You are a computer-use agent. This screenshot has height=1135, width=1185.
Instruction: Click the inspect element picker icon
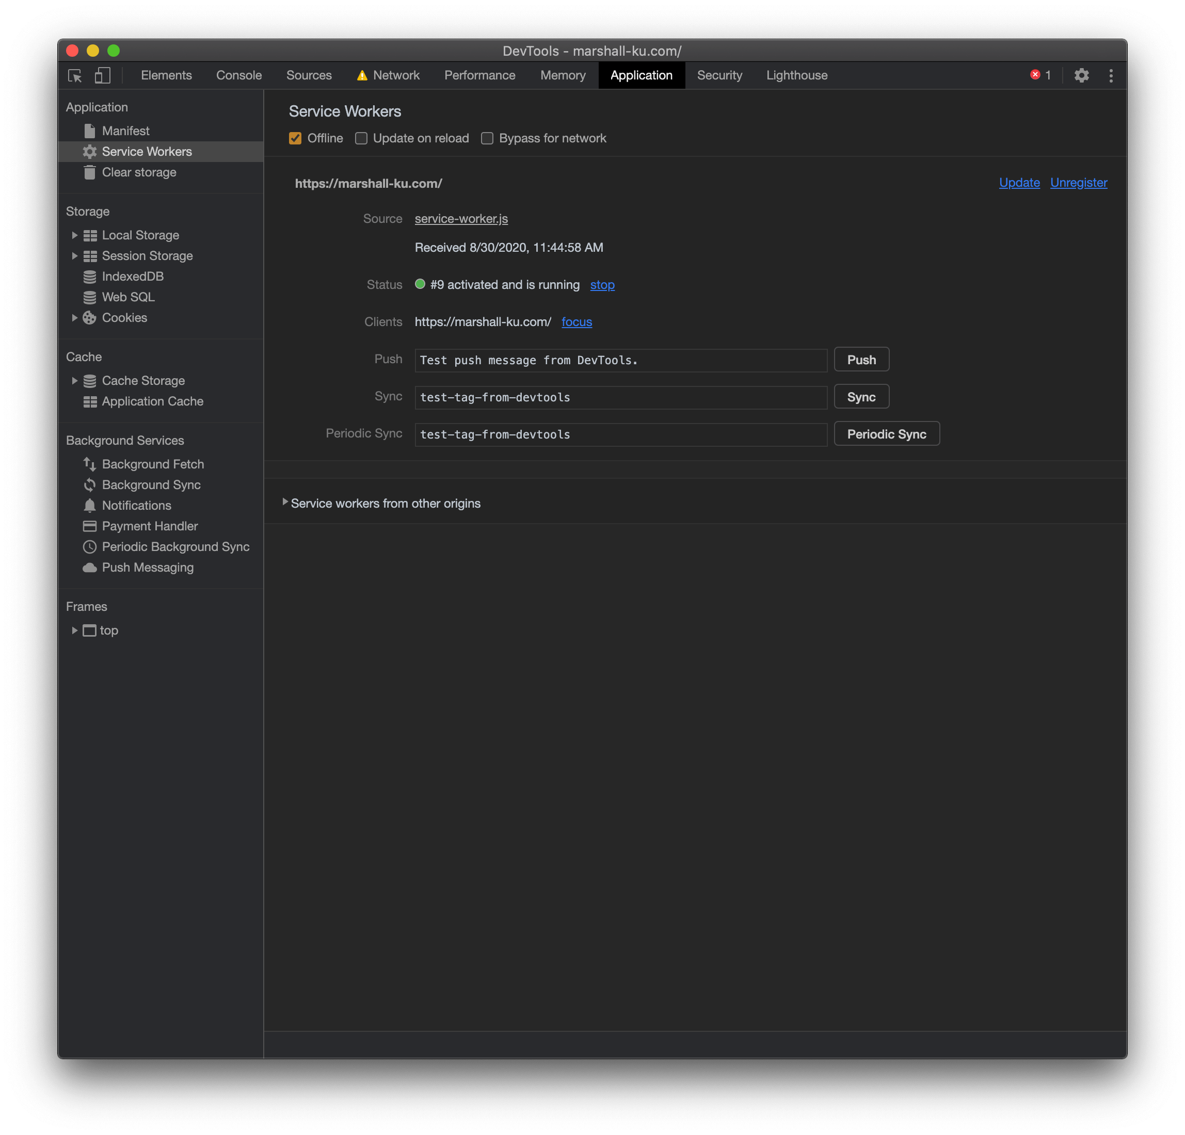[x=75, y=75]
